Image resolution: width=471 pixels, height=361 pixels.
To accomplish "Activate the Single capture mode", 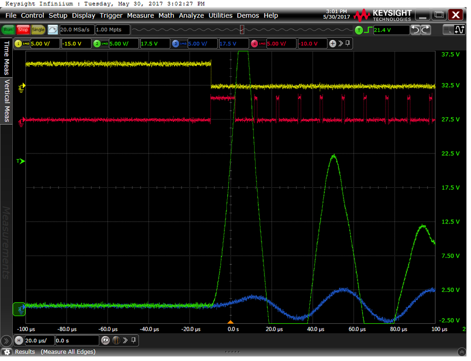I will coord(38,30).
